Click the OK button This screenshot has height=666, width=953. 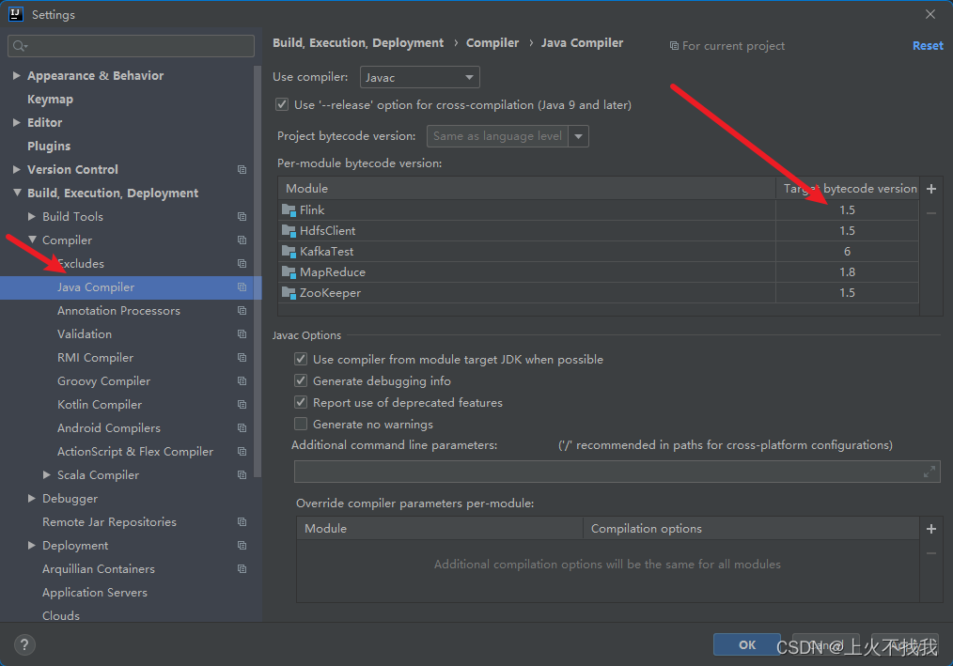747,644
